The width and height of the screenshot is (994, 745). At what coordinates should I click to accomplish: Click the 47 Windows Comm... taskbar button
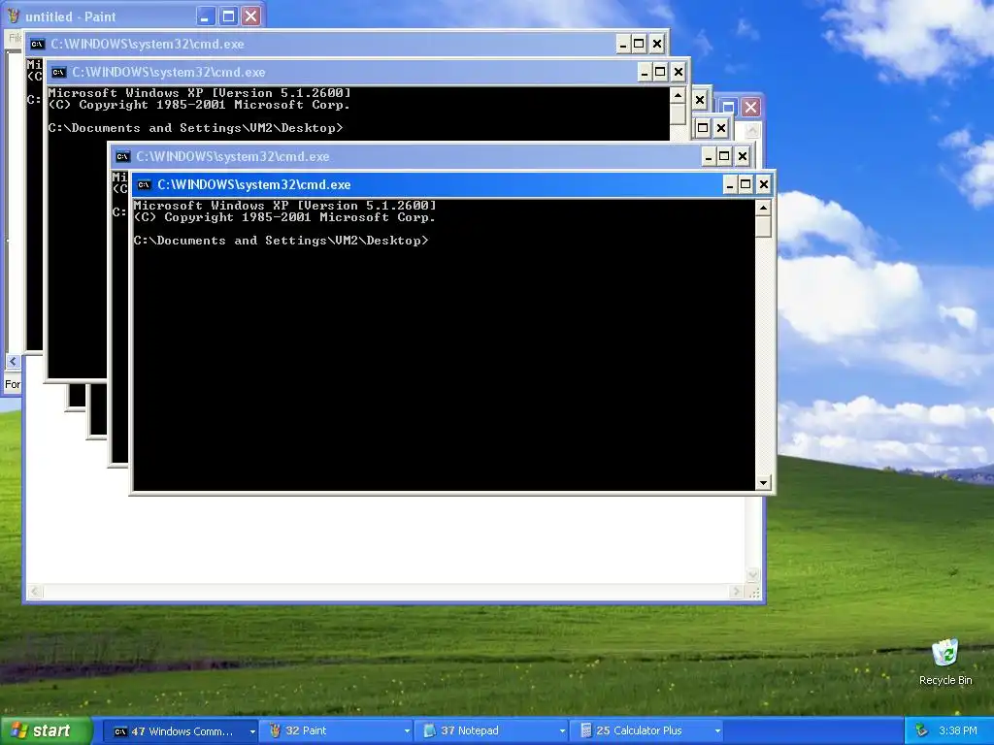pos(181,731)
